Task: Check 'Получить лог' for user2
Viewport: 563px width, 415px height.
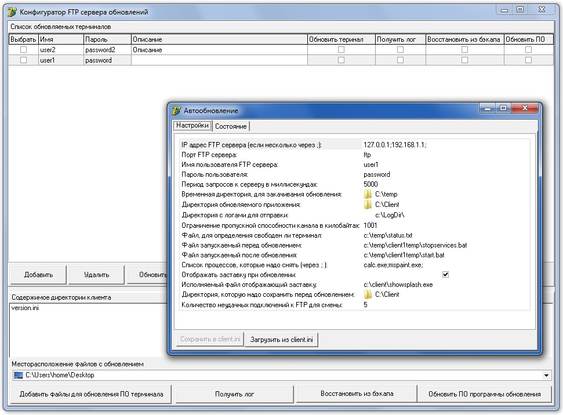Action: 400,49
